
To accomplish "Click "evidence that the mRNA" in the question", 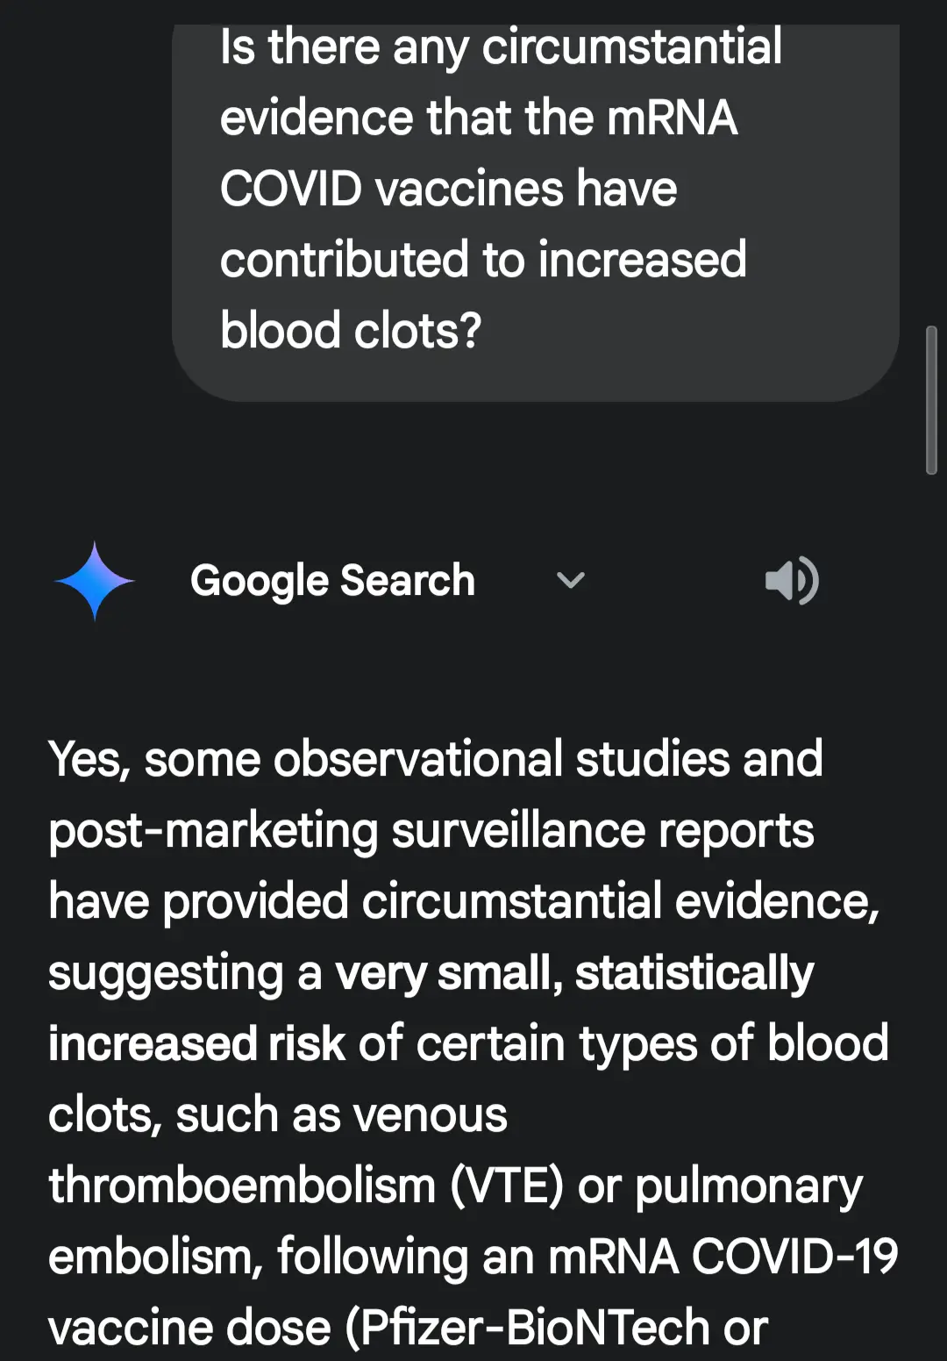I will [478, 118].
